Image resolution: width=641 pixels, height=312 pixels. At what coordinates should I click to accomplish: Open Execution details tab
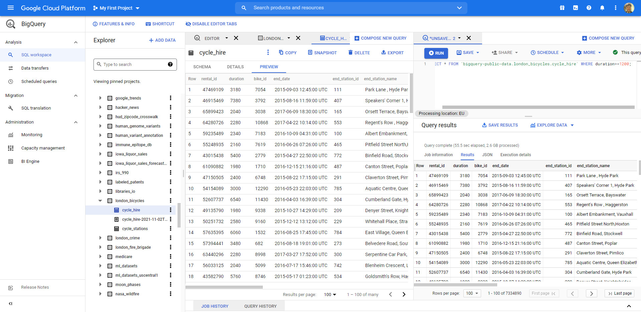pyautogui.click(x=515, y=155)
